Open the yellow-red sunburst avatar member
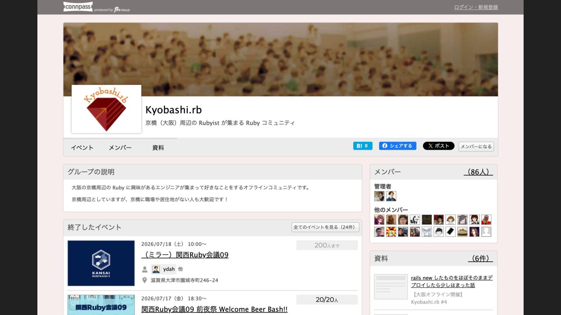Viewport: 561px width, 315px height. 391,232
